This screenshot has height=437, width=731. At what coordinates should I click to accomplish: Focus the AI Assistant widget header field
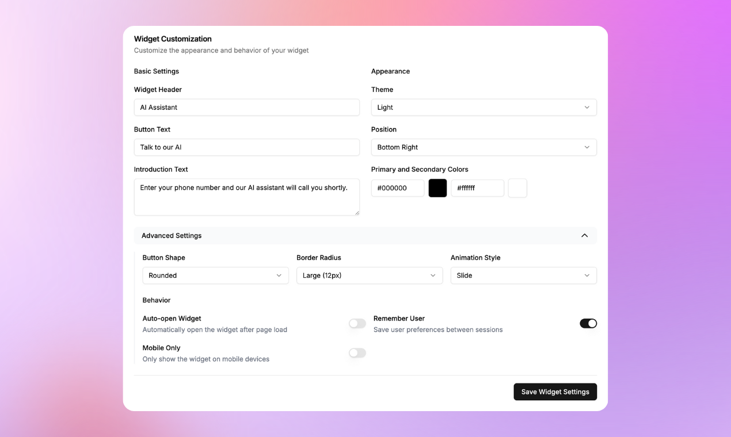coord(246,108)
